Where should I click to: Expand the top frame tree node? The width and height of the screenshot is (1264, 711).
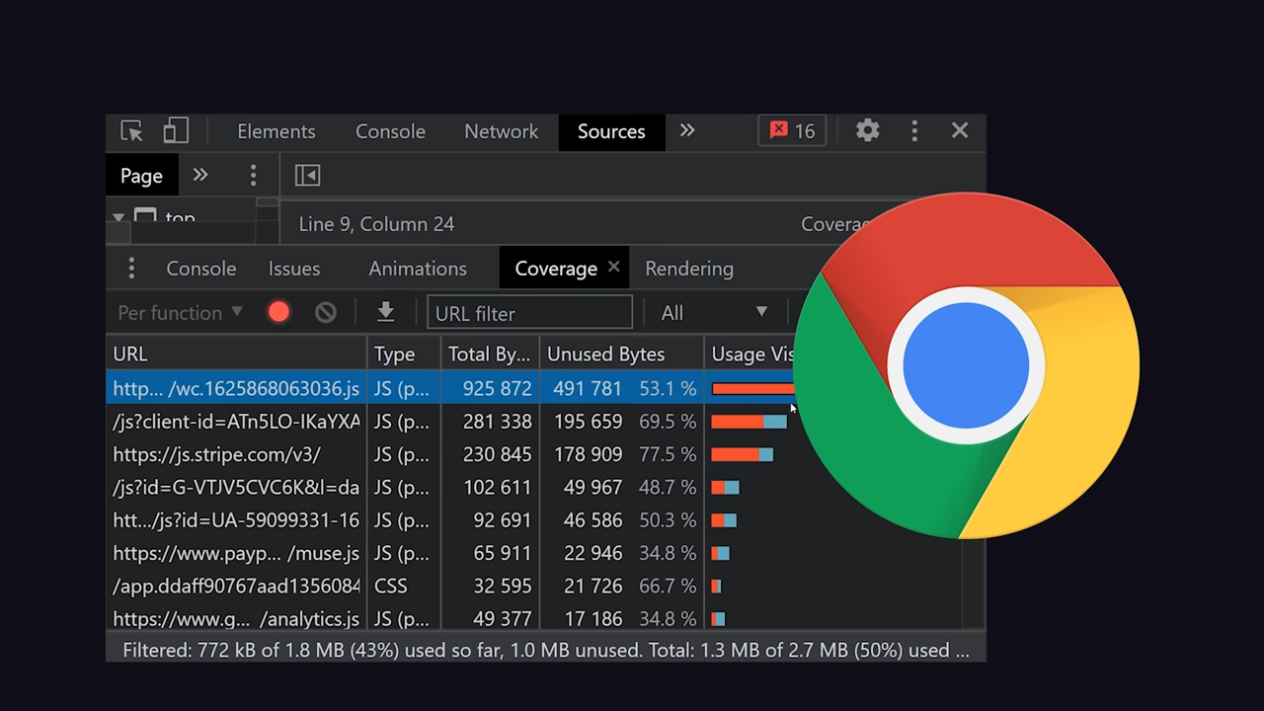pyautogui.click(x=118, y=217)
